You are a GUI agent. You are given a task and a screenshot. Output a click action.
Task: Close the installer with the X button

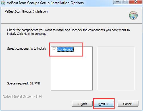click(x=136, y=2)
